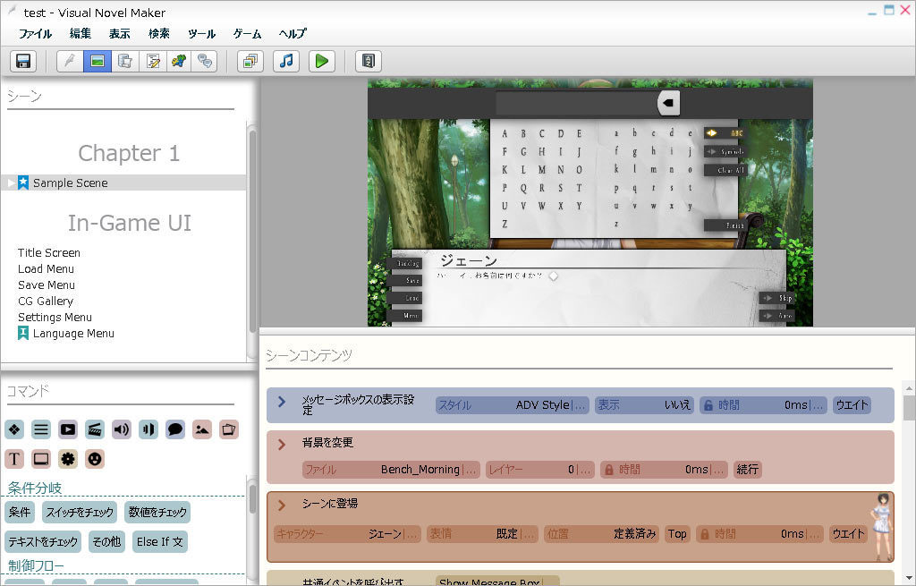Open the ファイル menu

coord(35,33)
